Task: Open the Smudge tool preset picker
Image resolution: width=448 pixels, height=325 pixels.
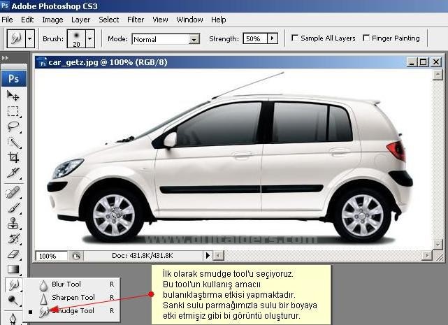Action: [x=17, y=38]
